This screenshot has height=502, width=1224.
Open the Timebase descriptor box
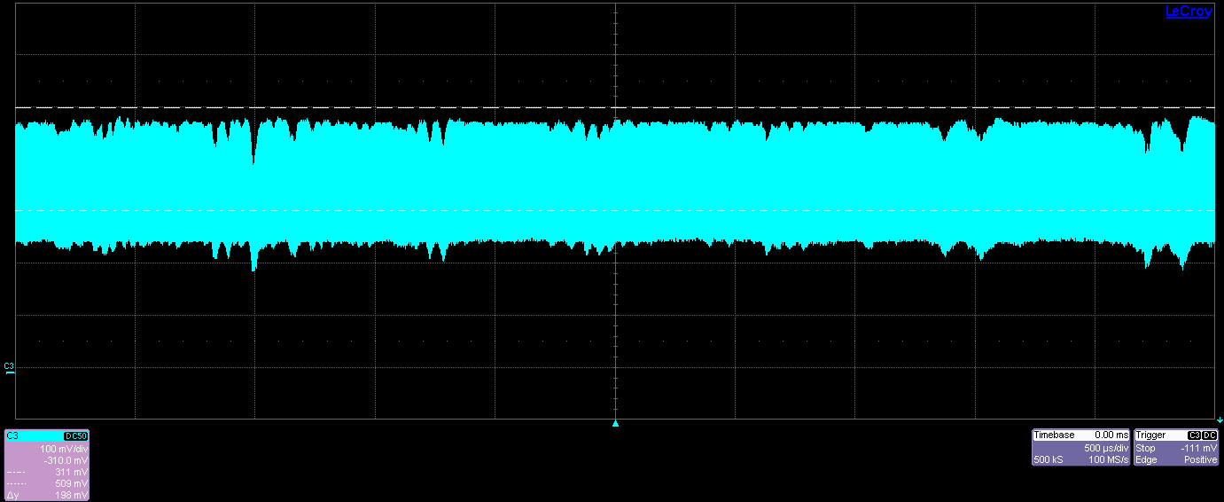1081,448
